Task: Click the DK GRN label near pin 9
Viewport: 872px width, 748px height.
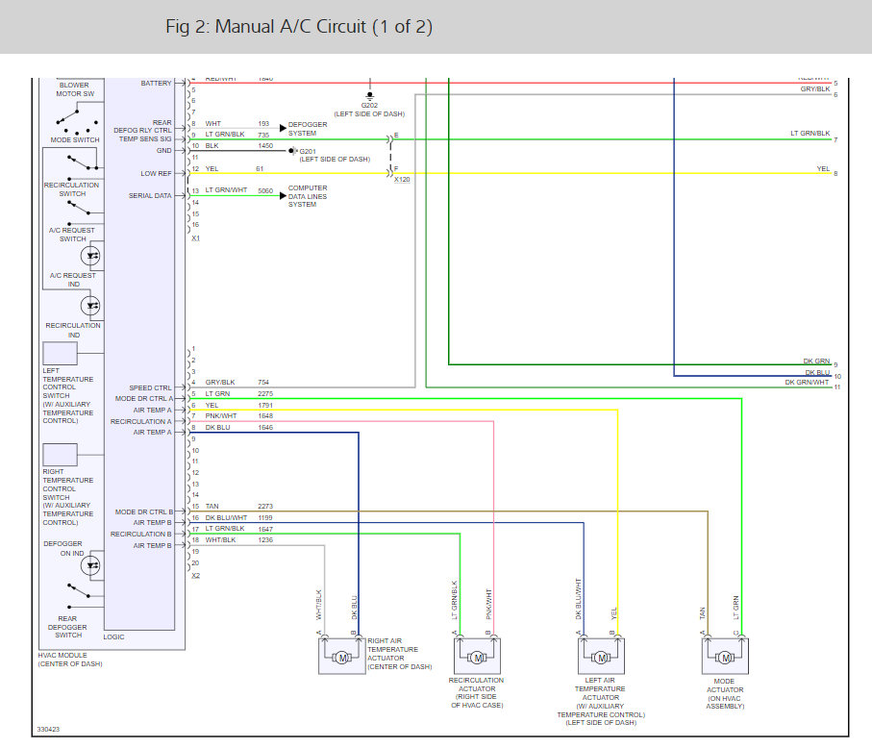Action: point(816,361)
